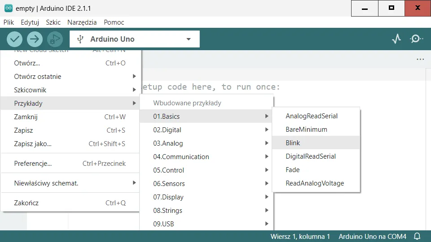Select Zapisz menu entry
The width and height of the screenshot is (431, 242).
70,130
